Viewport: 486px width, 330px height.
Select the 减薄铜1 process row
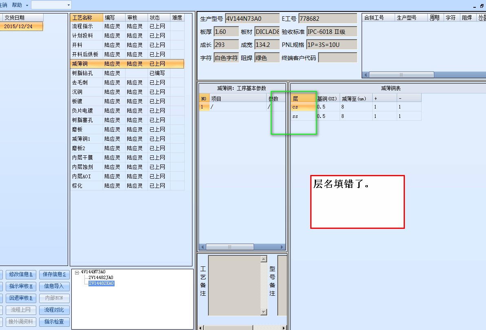pos(127,139)
